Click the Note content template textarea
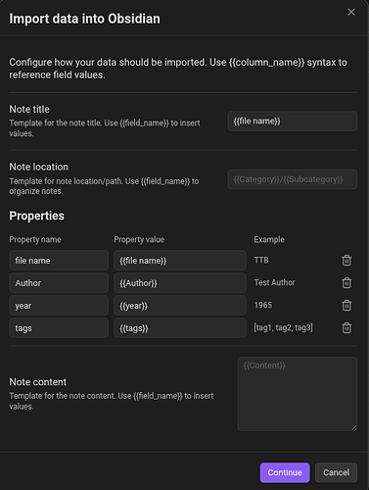Image resolution: width=369 pixels, height=490 pixels. point(298,394)
